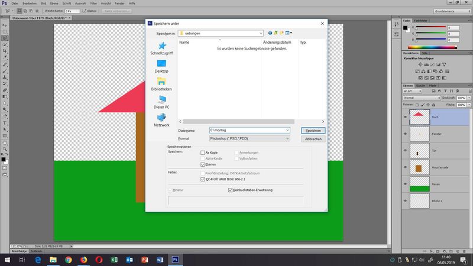Open Bibliotheken in the dialog sidebar

coord(161,84)
